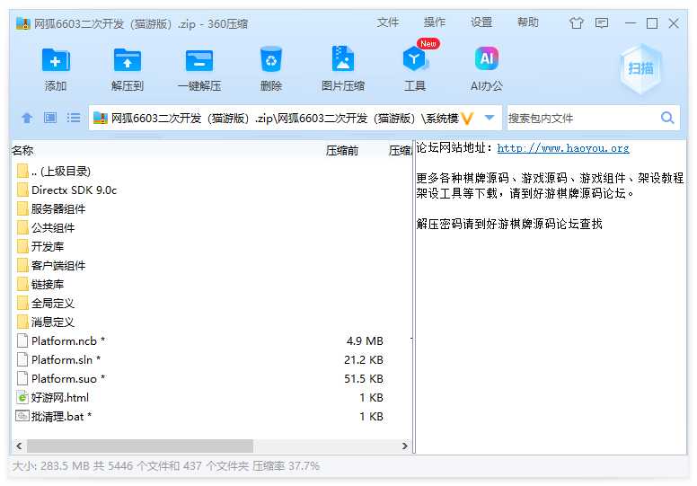Open the skin (shirt) icon in title bar

(x=577, y=22)
